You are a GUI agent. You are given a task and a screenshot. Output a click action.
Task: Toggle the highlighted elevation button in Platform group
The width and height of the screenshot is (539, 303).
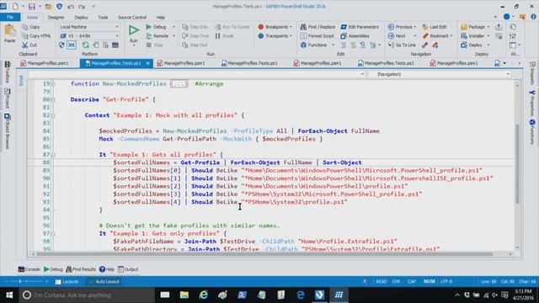(72, 45)
